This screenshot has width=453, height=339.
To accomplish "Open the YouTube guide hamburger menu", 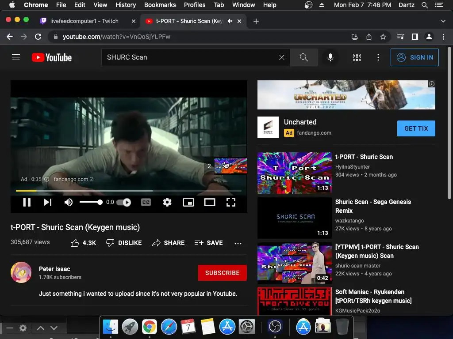I will click(x=16, y=57).
